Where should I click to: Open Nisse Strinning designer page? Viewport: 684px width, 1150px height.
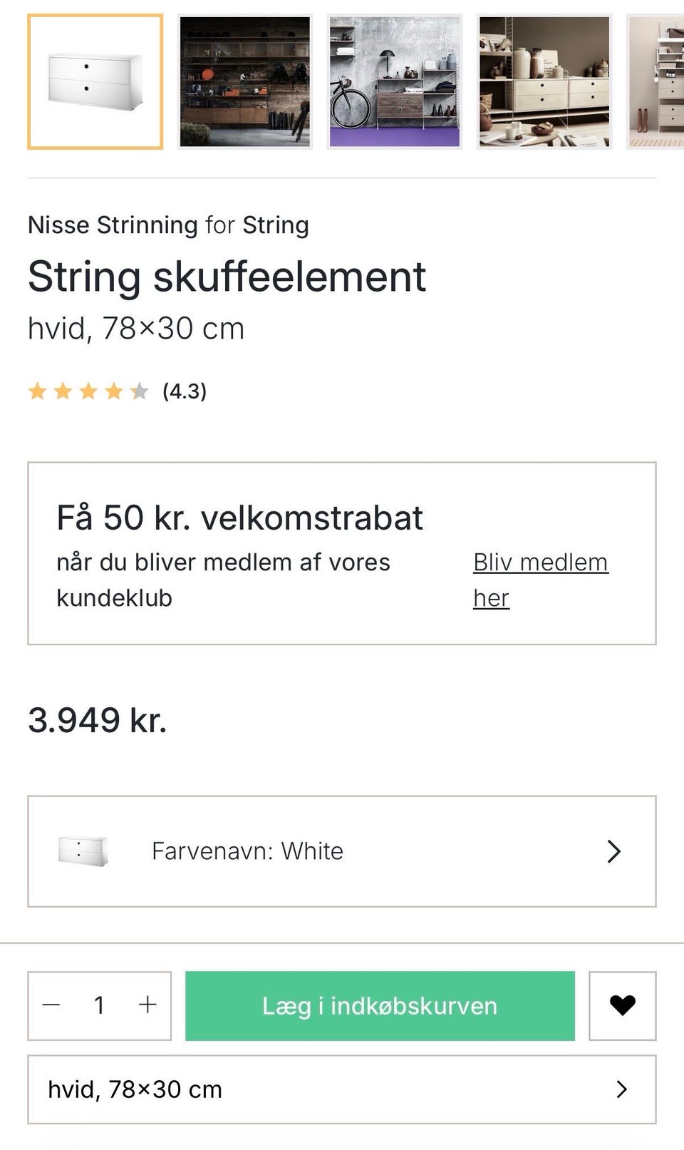(113, 225)
